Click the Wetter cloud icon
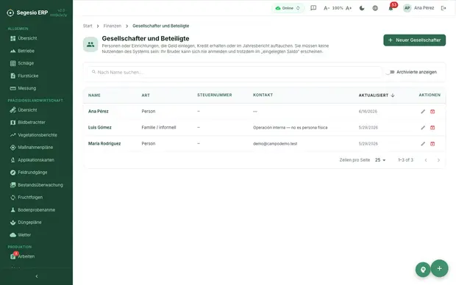The image size is (456, 285). point(13,235)
